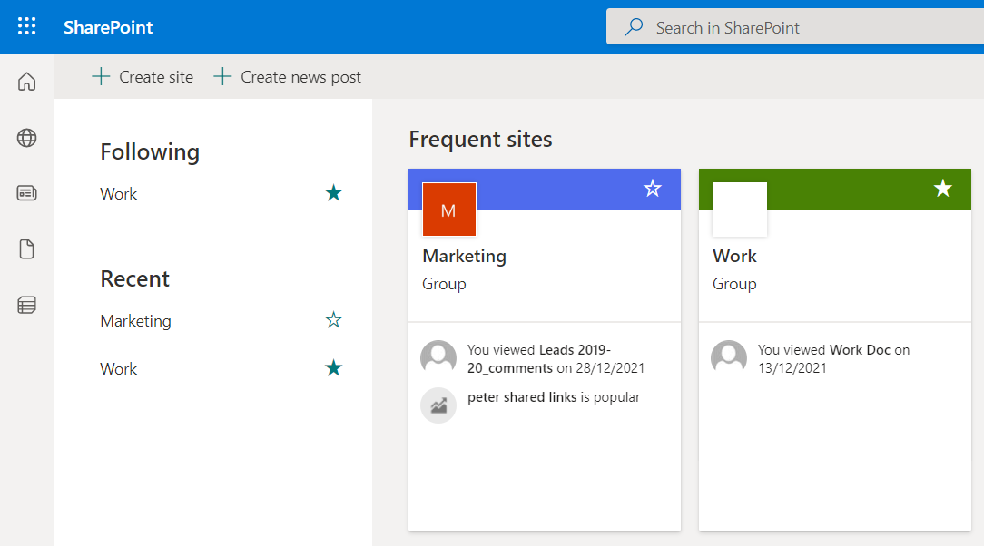
Task: Open the My news icon in sidebar
Action: click(26, 193)
